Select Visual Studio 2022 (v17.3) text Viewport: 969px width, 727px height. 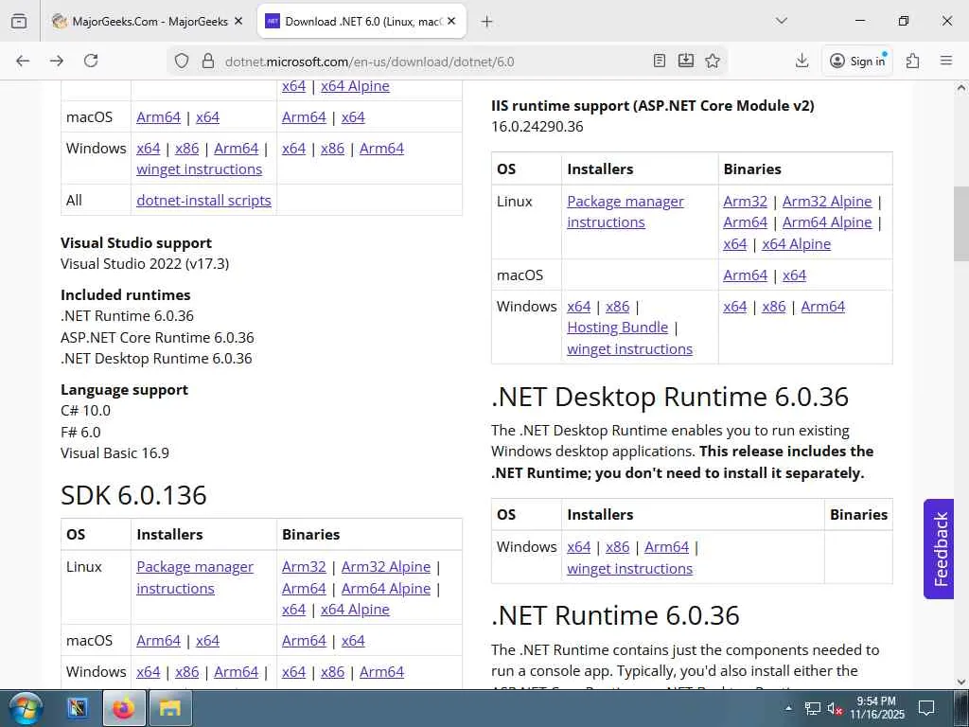click(x=145, y=264)
